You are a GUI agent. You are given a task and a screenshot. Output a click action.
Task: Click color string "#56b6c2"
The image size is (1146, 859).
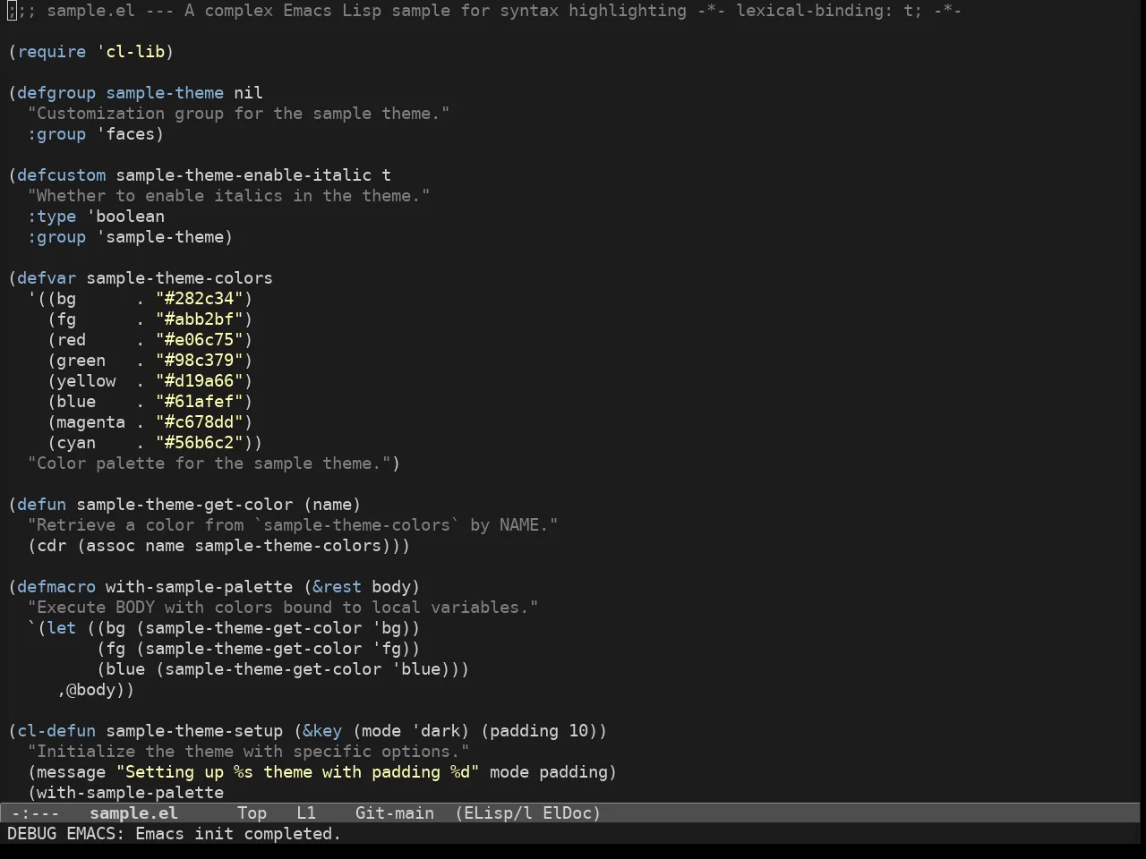[200, 443]
